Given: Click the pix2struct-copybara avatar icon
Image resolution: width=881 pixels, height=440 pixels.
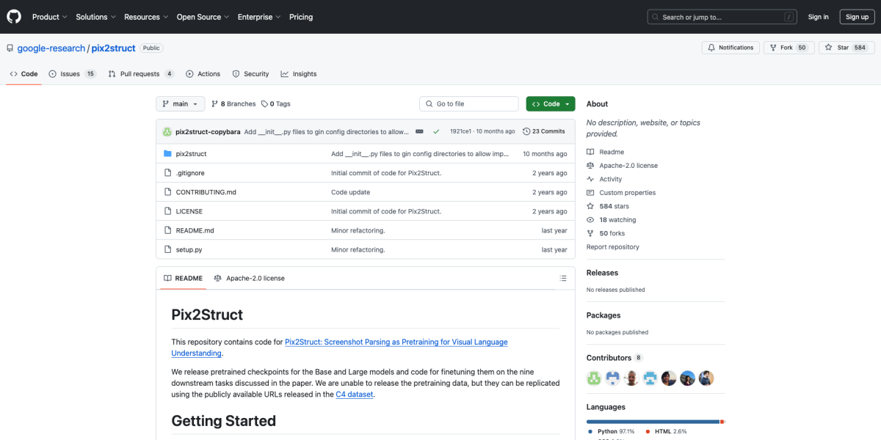Looking at the screenshot, I should click(x=167, y=131).
